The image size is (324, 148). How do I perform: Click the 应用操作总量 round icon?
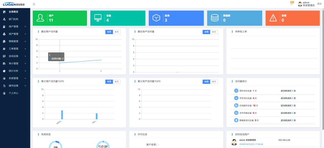(x=236, y=105)
